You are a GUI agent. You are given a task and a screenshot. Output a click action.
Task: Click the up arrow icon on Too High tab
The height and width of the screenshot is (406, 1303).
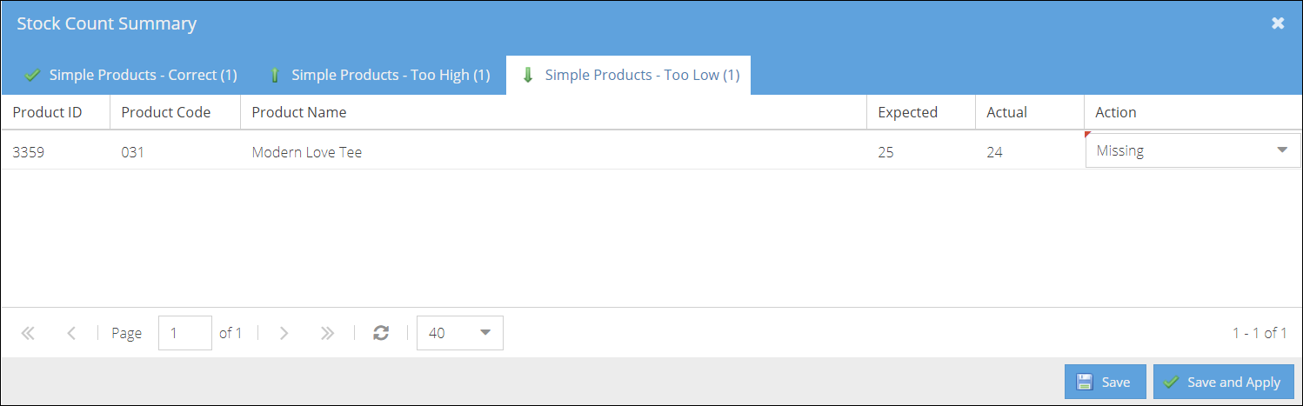pos(275,76)
